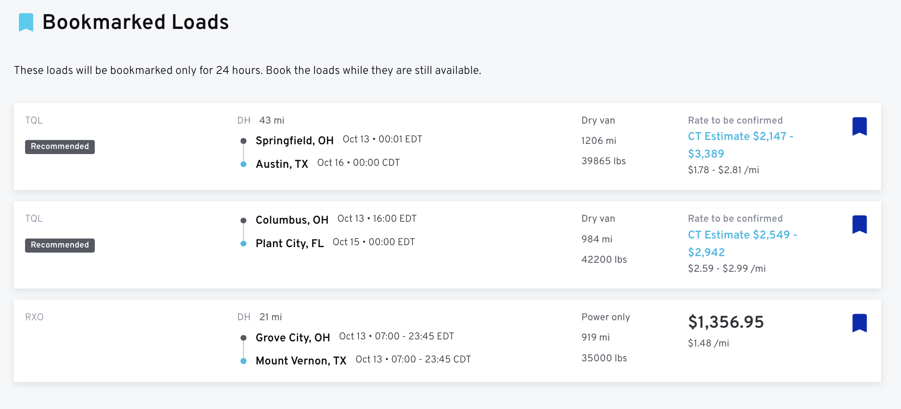Toggle bookmark on Columbus to Plant City load

coord(859,224)
